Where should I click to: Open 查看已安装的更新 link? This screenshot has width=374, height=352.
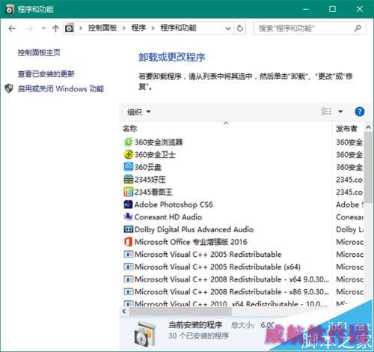point(46,74)
